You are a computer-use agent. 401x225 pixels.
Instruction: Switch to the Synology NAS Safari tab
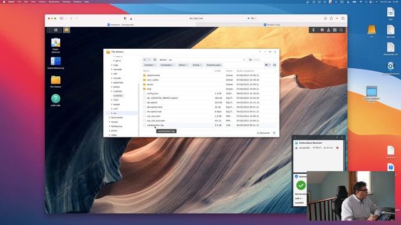120,25
